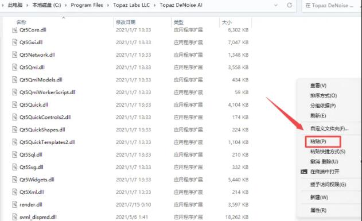Go to Topaz Labs LLC in breadcrumb
The width and height of the screenshot is (362, 221).
131,5
